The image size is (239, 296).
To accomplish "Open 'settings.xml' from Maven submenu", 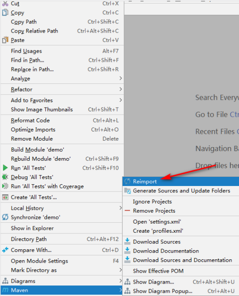I will (x=181, y=222).
